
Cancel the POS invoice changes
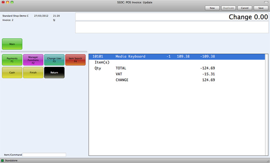click(245, 8)
